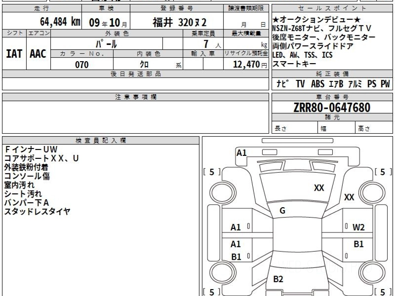Select inspector note FインナーUW
Screen dimensions: 395x296
[31, 150]
